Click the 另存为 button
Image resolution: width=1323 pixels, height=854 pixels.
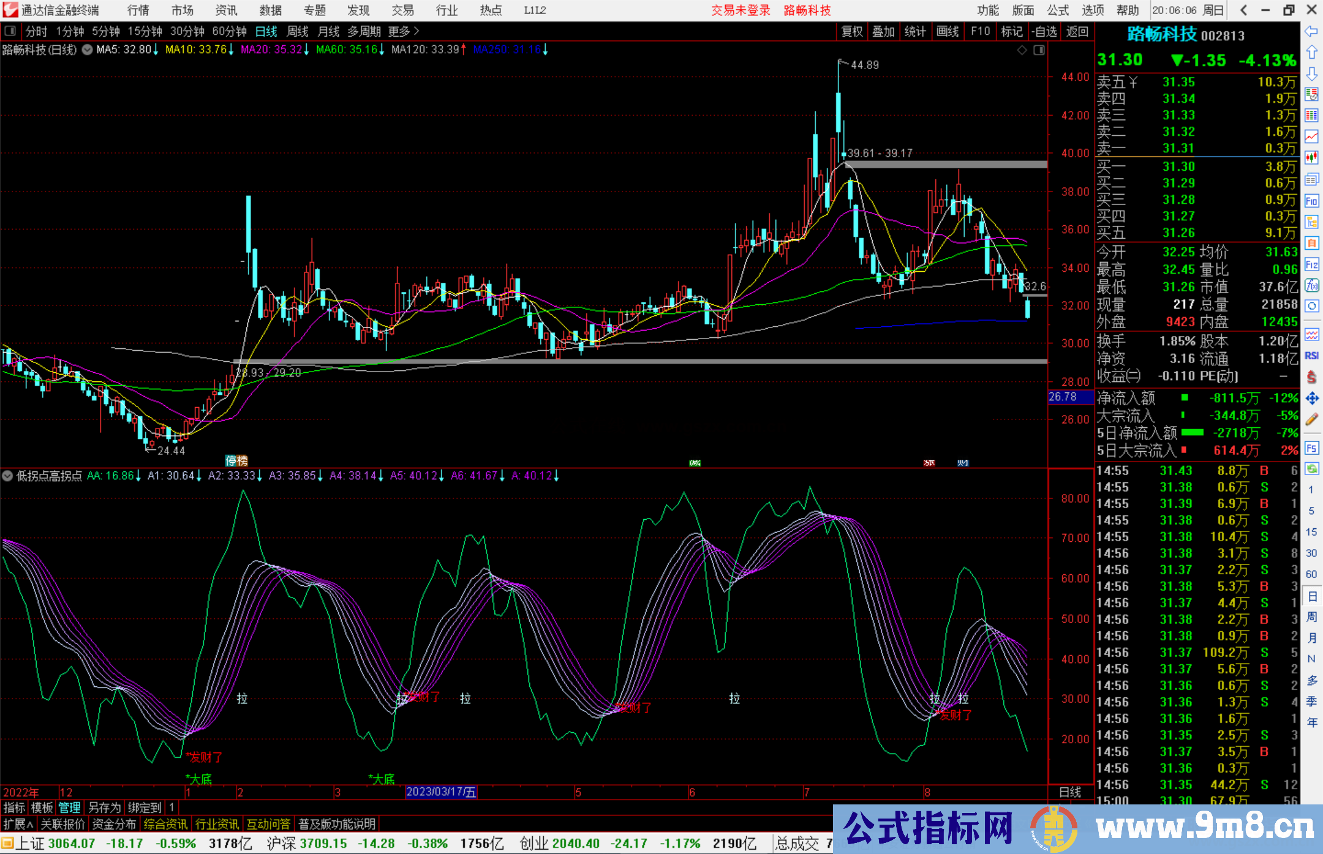104,807
